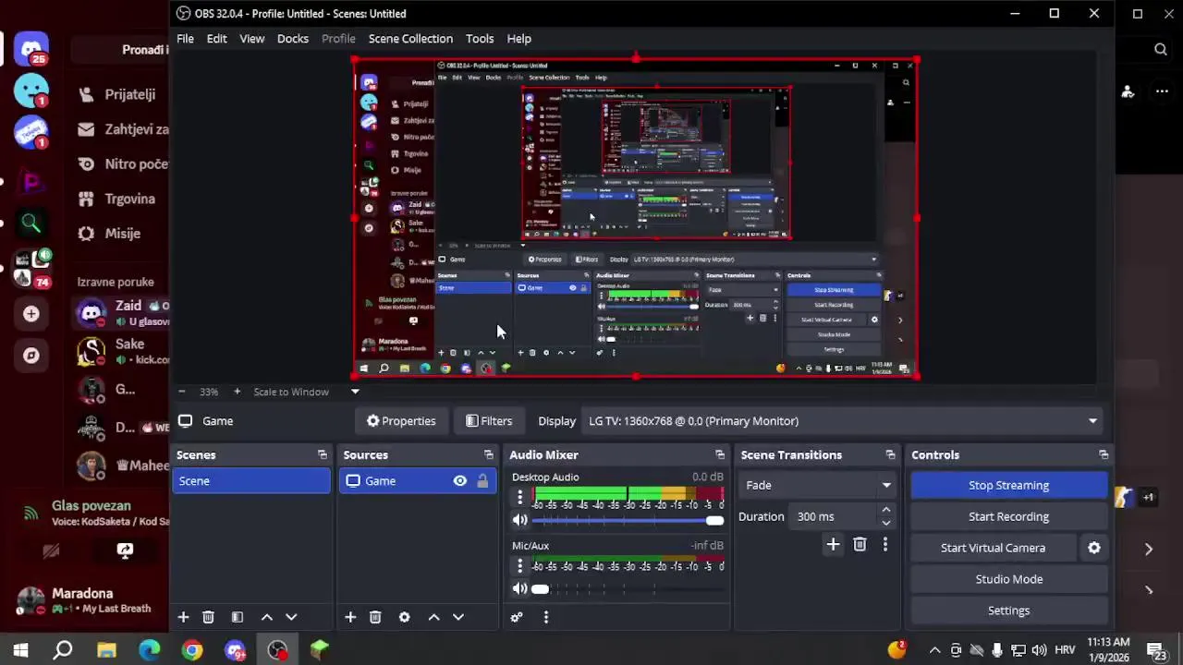This screenshot has width=1183, height=665.
Task: Open Display monitor selection dropdown
Action: [x=841, y=421]
